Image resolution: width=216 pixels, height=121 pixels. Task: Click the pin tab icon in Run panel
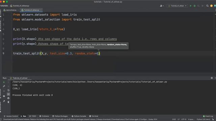pyautogui.click(x=4, y=101)
